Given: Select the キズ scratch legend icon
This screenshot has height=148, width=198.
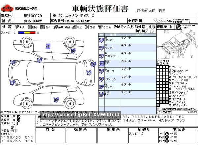Looking at the screenshot, I should [x=17, y=27].
